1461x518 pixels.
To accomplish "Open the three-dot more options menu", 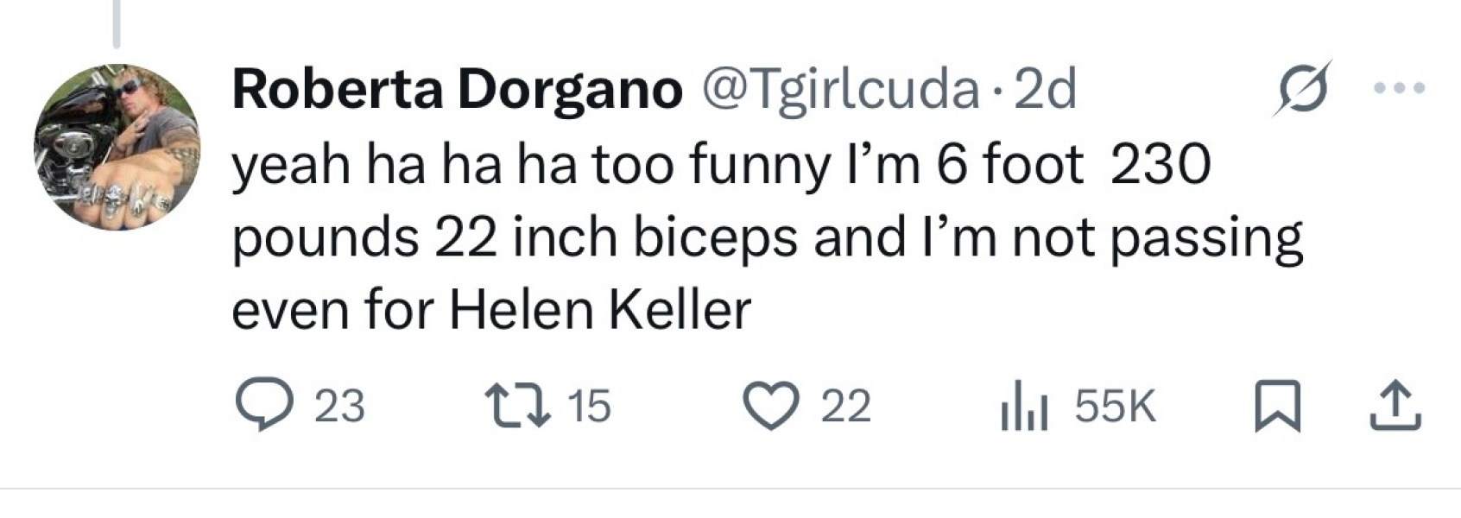I will click(x=1400, y=88).
